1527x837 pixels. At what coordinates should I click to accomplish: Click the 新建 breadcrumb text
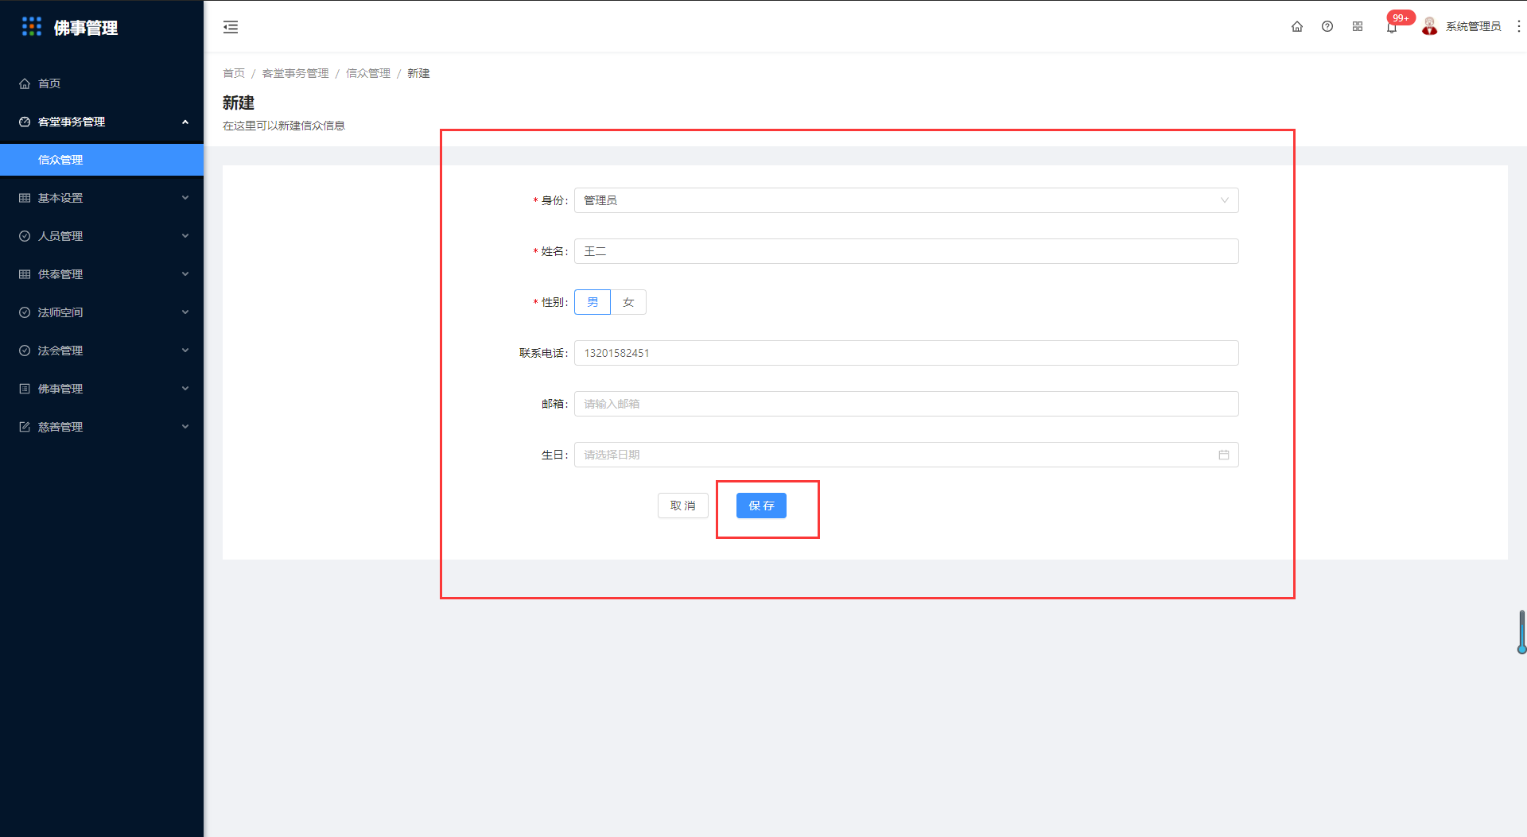[x=418, y=73]
